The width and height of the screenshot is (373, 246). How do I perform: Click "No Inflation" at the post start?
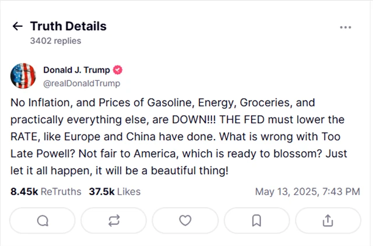click(x=38, y=103)
